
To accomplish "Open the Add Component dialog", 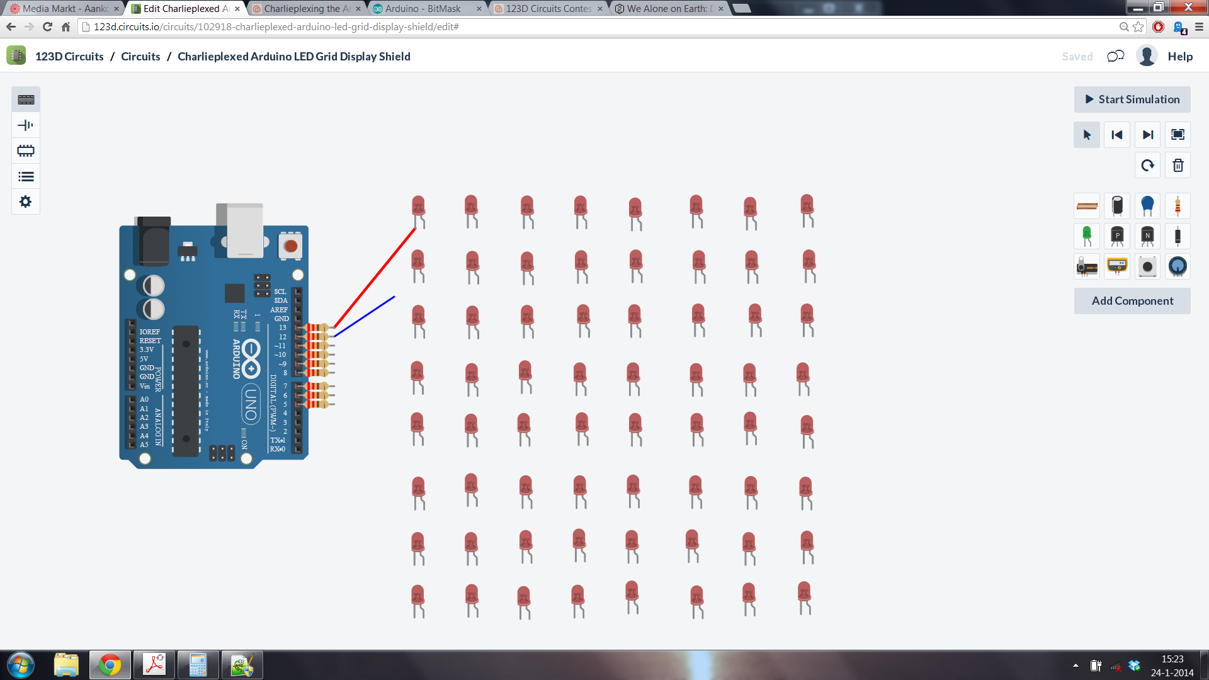I will pyautogui.click(x=1132, y=300).
